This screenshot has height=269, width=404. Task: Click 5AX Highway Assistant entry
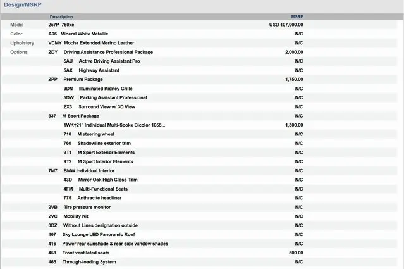click(95, 70)
